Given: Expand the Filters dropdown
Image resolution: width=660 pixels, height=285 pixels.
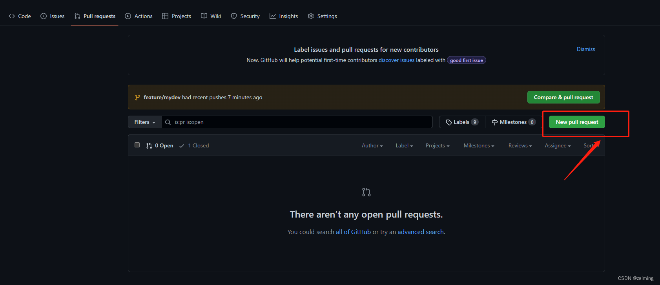Looking at the screenshot, I should [145, 122].
